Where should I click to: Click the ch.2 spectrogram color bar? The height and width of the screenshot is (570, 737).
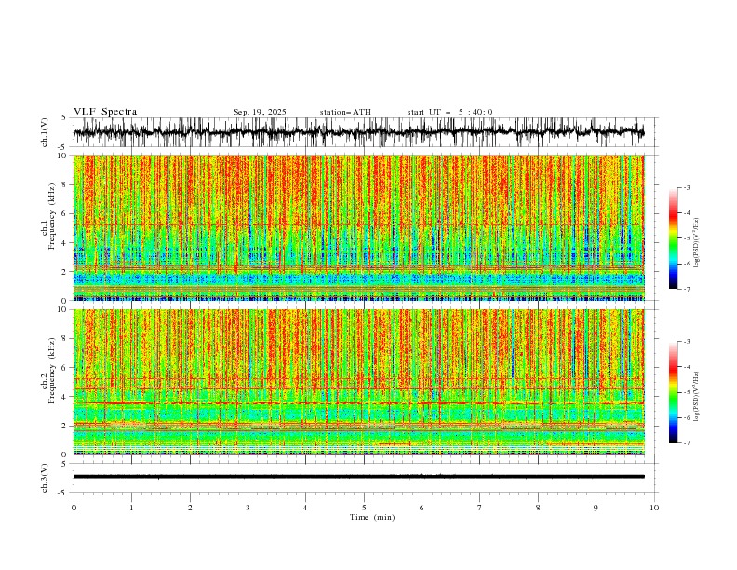[673, 392]
